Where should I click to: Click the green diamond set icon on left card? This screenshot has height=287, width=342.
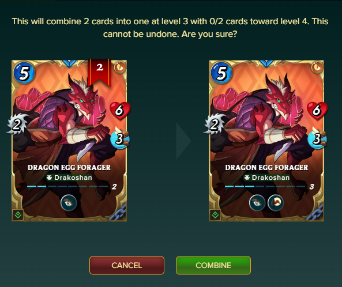point(18,215)
